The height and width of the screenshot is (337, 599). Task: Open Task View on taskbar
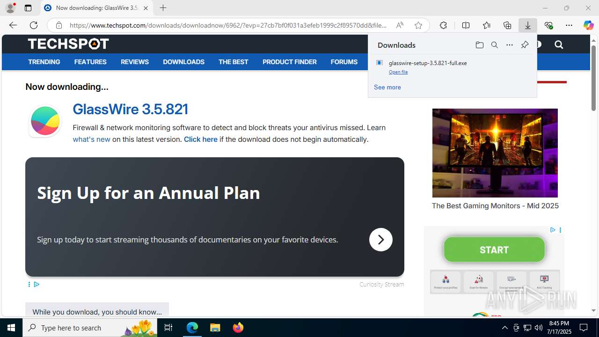click(169, 328)
